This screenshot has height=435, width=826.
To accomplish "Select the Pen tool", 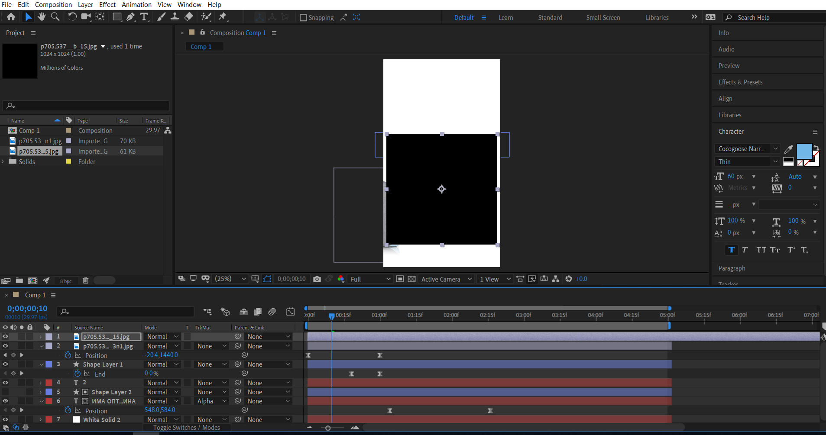I will pyautogui.click(x=130, y=17).
